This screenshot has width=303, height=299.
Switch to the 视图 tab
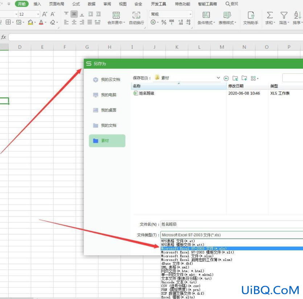[x=123, y=4]
